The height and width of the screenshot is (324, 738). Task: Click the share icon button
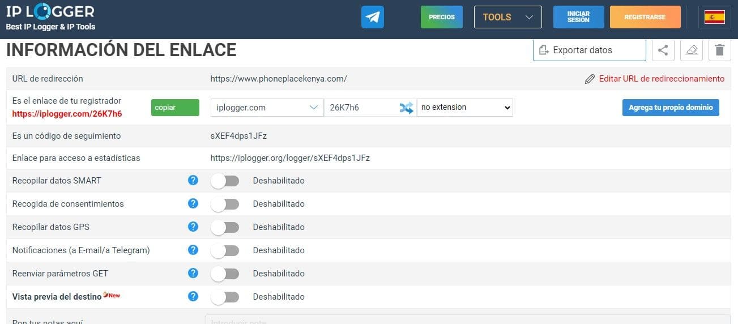pyautogui.click(x=663, y=50)
